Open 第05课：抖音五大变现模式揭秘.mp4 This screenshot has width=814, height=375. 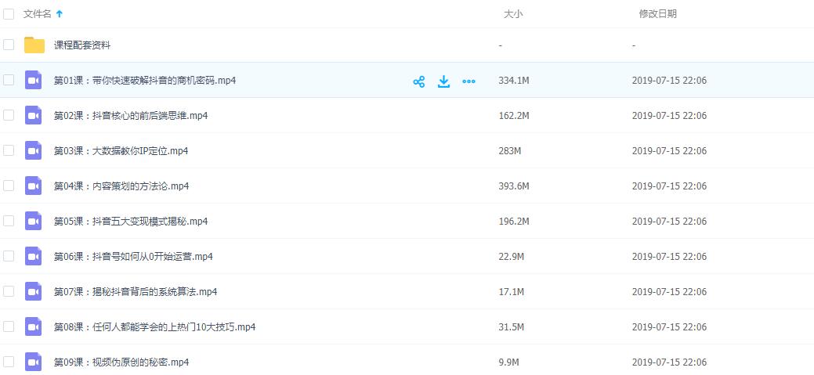(x=130, y=222)
